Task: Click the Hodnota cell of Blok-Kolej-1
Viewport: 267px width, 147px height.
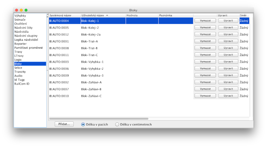Action: 142,21
